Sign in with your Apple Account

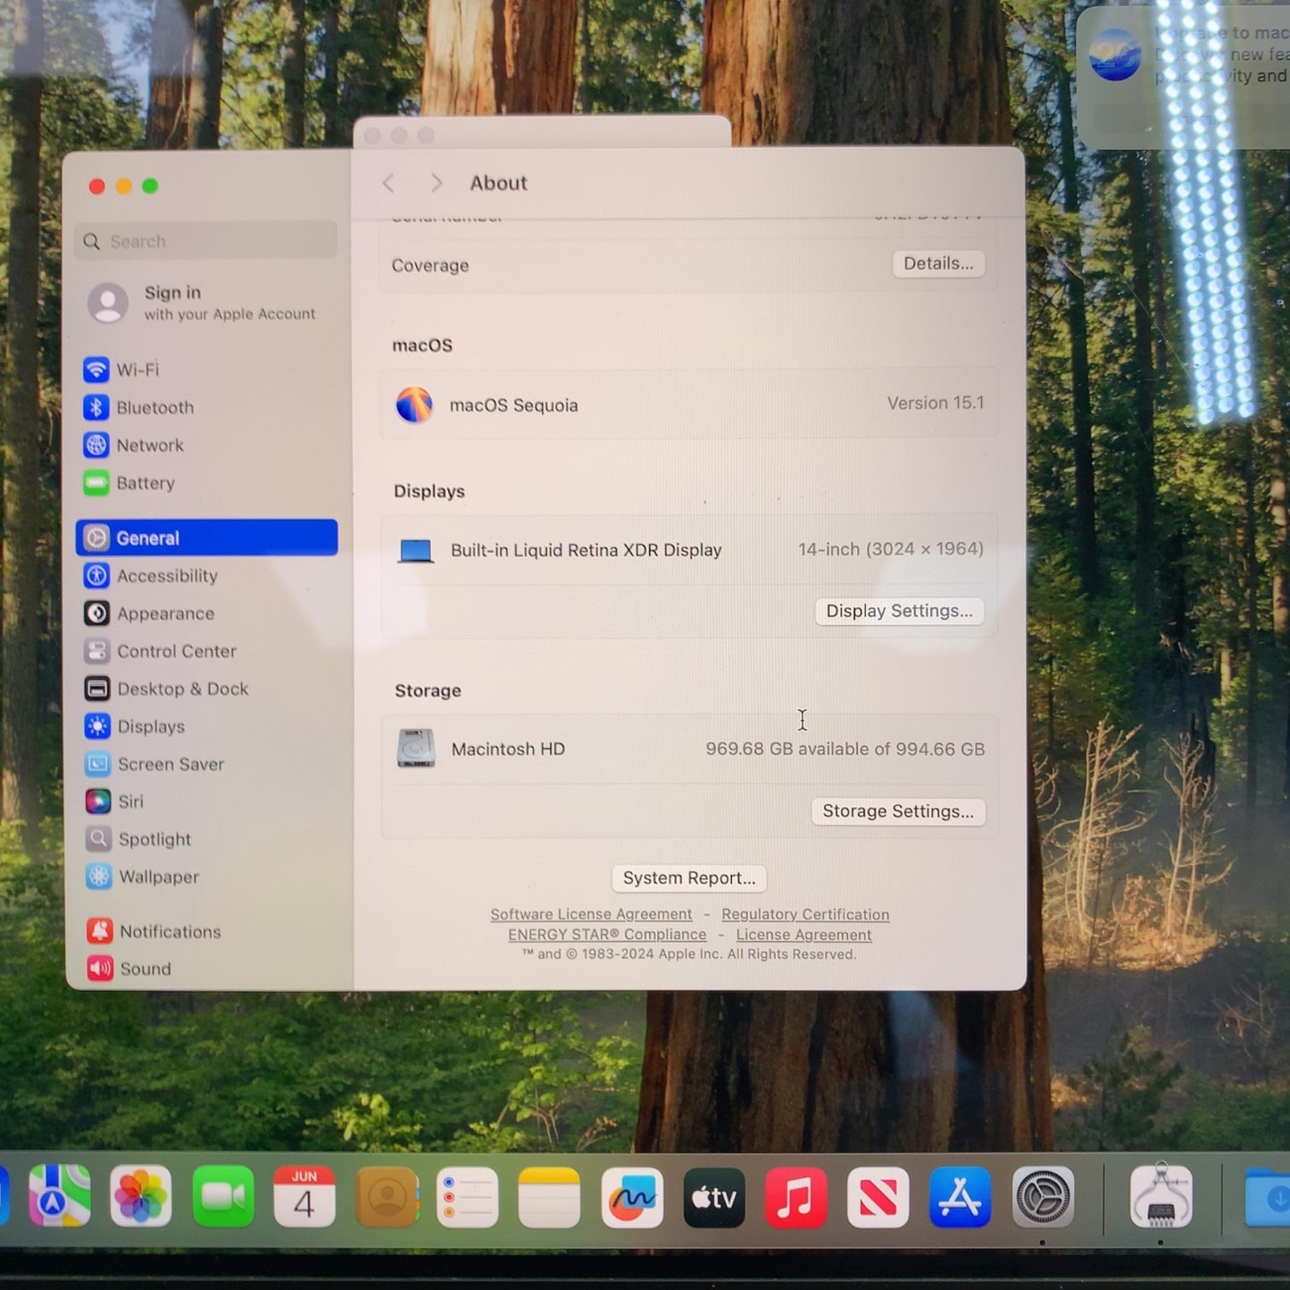coord(203,303)
